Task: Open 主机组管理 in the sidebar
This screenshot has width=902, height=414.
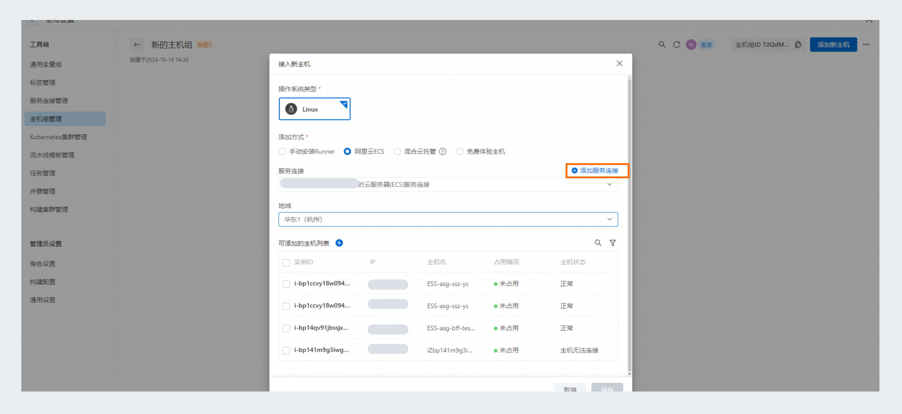Action: pos(65,119)
